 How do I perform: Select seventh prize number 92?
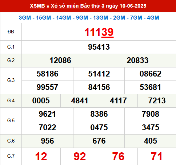click(80, 157)
